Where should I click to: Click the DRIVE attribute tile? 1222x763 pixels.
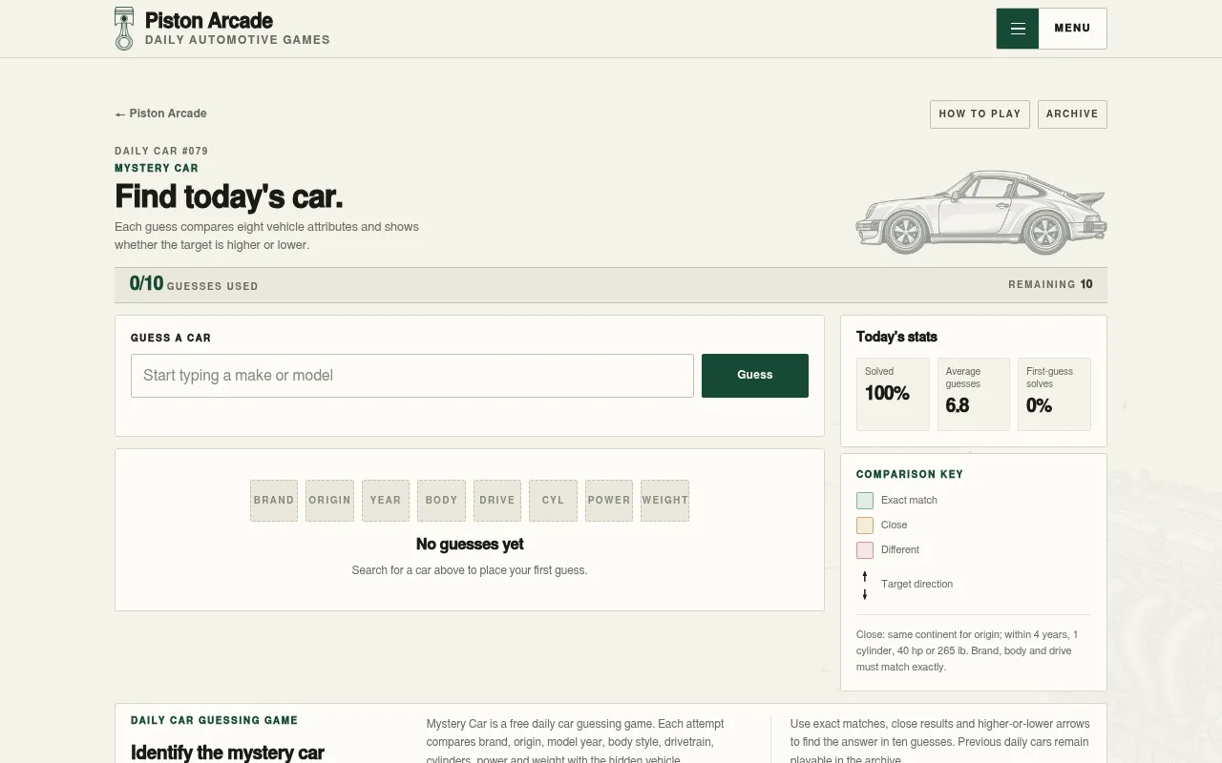click(497, 501)
